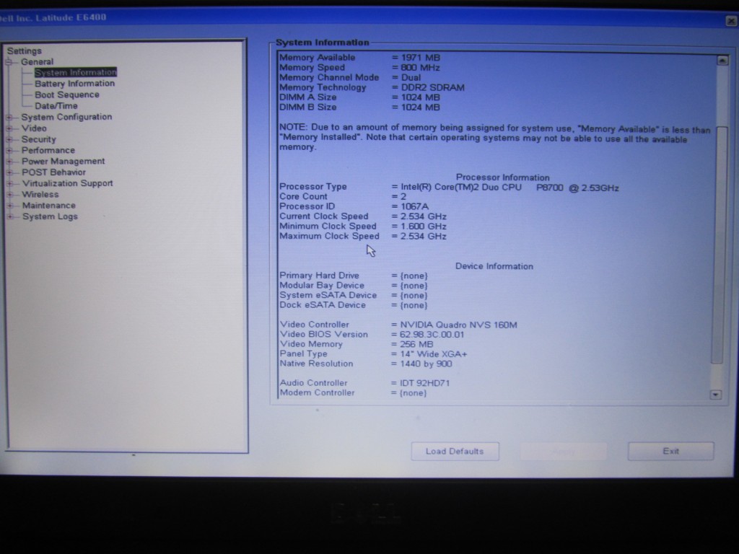Click the Processor Type row
The image size is (739, 554).
click(x=449, y=187)
